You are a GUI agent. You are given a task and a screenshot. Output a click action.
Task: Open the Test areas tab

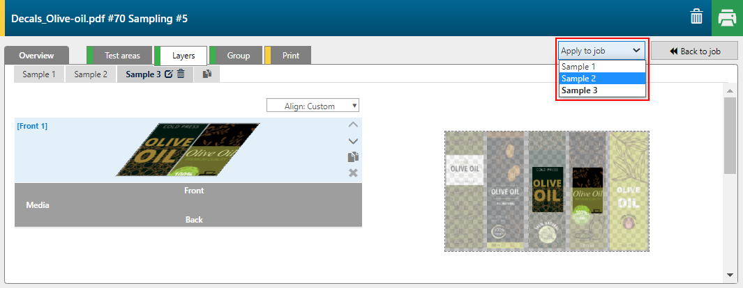pyautogui.click(x=122, y=55)
